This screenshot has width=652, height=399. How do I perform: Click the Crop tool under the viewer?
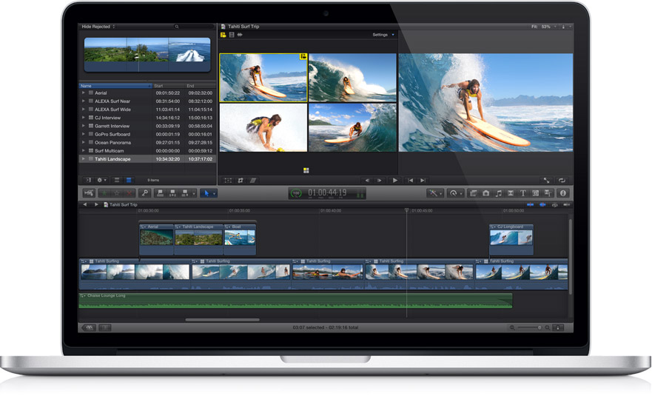(241, 181)
